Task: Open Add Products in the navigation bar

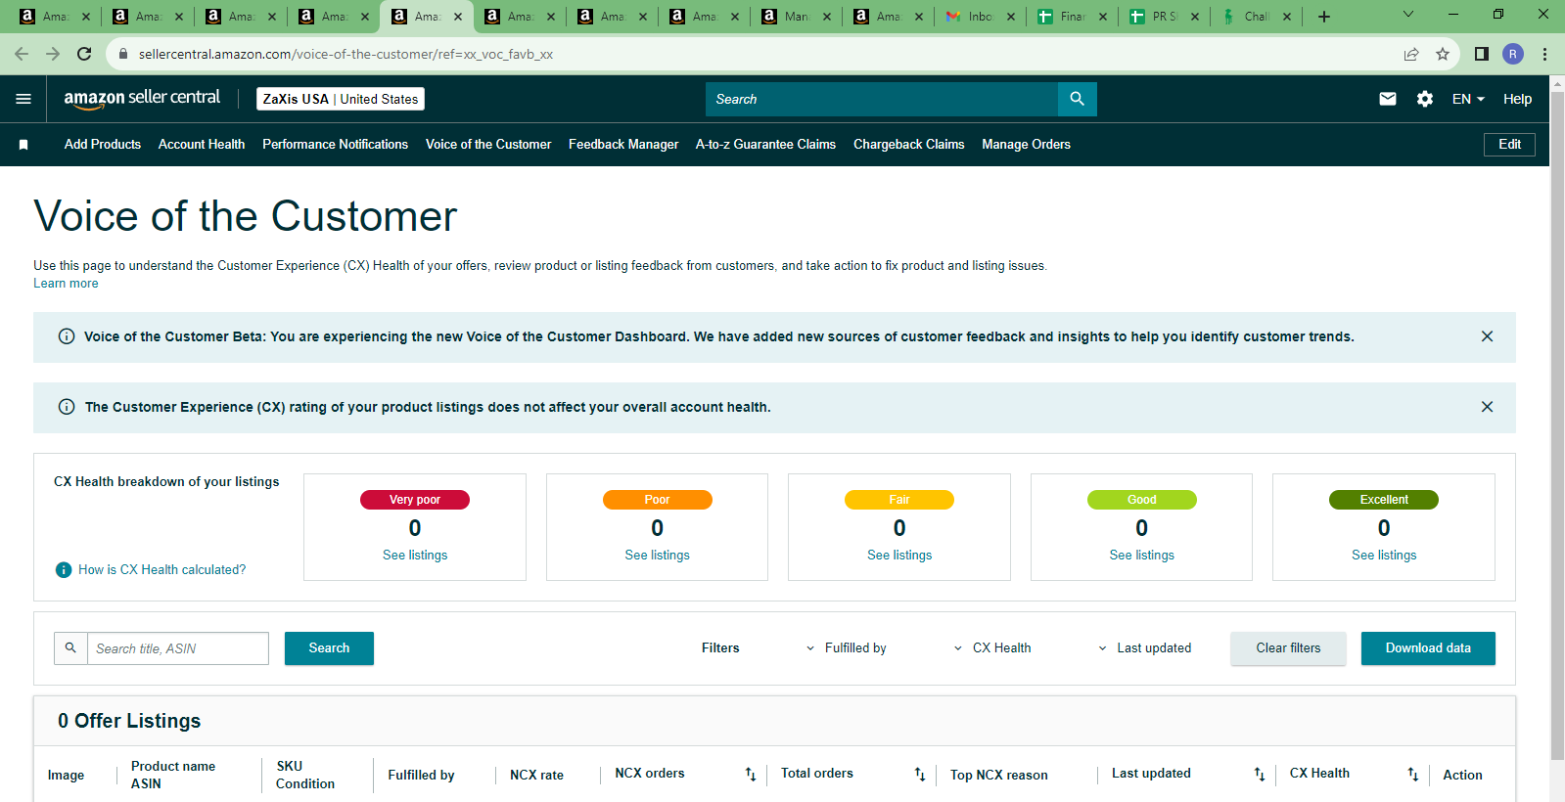Action: (103, 145)
